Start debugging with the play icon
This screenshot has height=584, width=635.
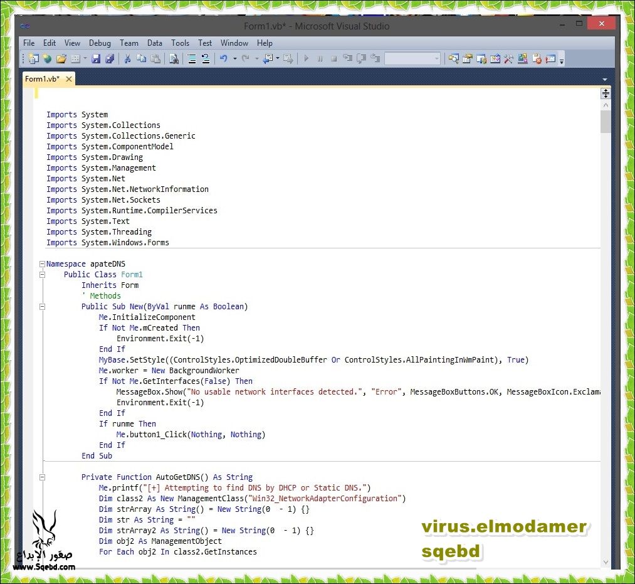point(307,59)
